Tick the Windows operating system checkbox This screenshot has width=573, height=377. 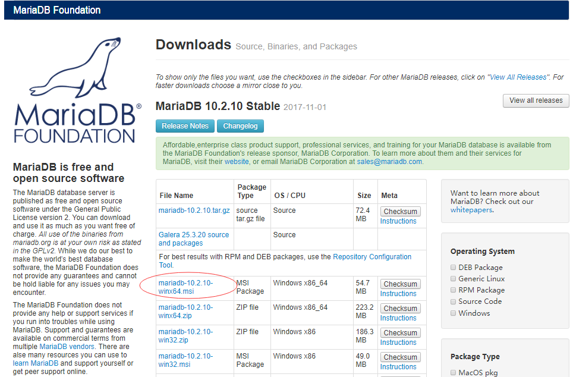point(454,313)
